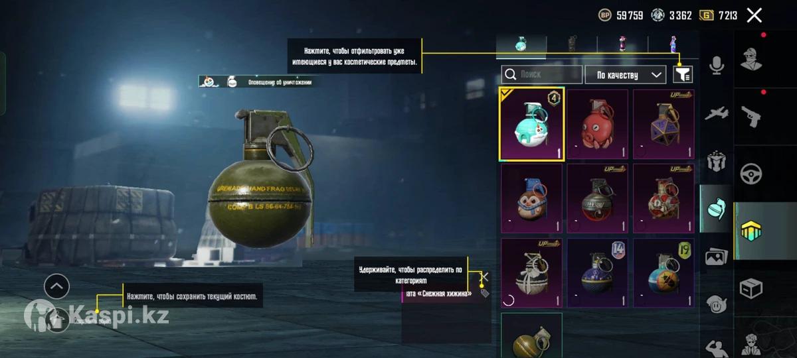Toggle the circle marker on white rope grenade
The width and height of the screenshot is (797, 358).
pyautogui.click(x=509, y=300)
